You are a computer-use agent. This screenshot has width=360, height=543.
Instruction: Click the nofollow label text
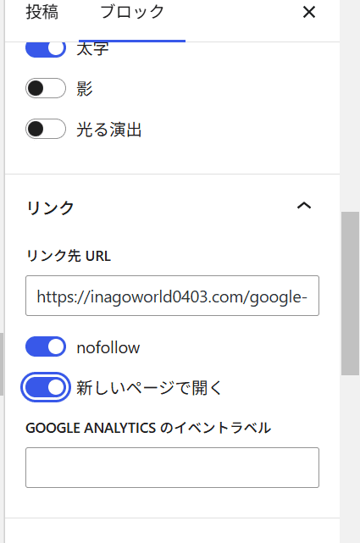click(108, 347)
